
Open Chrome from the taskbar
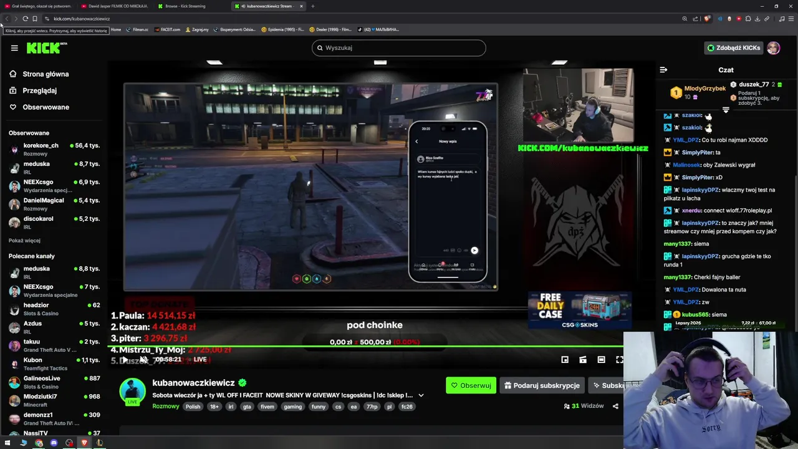point(39,443)
